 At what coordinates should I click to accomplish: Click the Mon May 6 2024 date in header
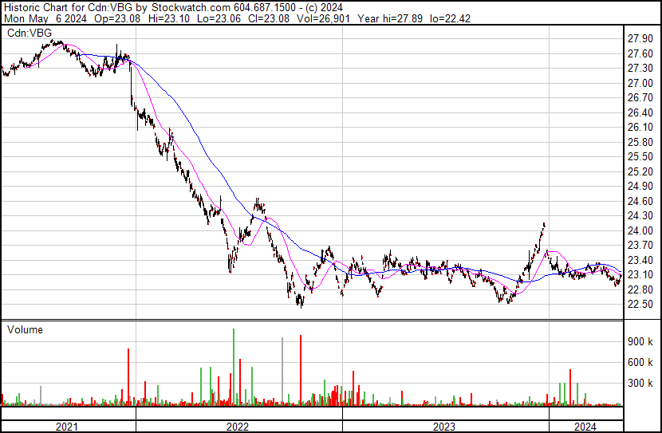(x=45, y=18)
